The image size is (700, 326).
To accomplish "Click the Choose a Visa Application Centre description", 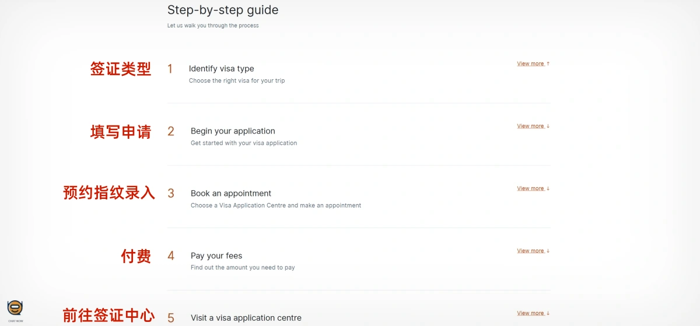I will (276, 205).
